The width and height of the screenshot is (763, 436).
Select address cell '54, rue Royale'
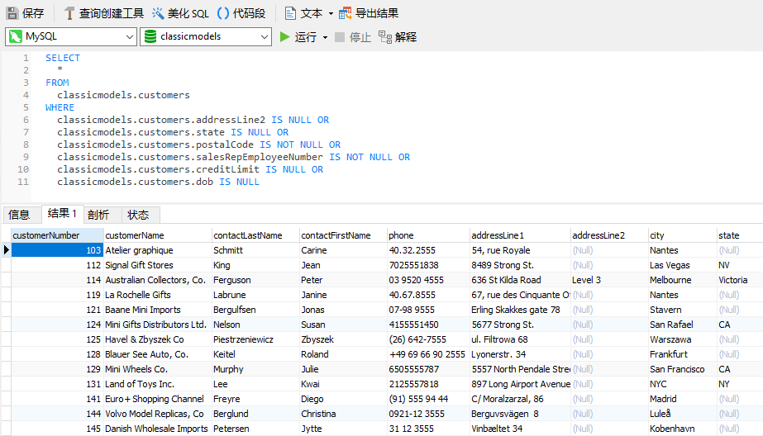click(520, 250)
